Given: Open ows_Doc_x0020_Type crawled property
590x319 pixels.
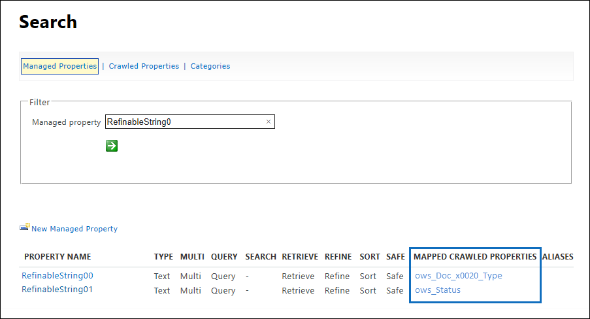Looking at the screenshot, I should coord(458,276).
